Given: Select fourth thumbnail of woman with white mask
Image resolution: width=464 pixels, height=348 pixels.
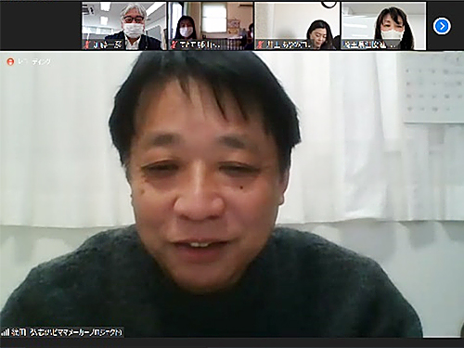Looking at the screenshot, I should tap(383, 26).
